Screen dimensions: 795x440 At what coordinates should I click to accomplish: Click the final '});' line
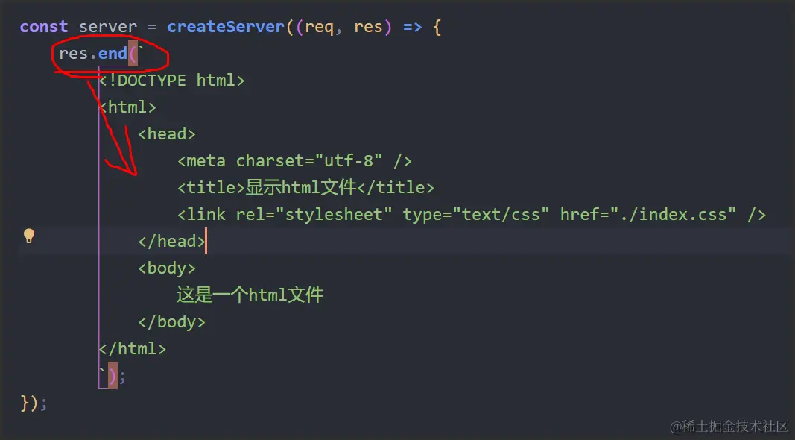(x=34, y=403)
